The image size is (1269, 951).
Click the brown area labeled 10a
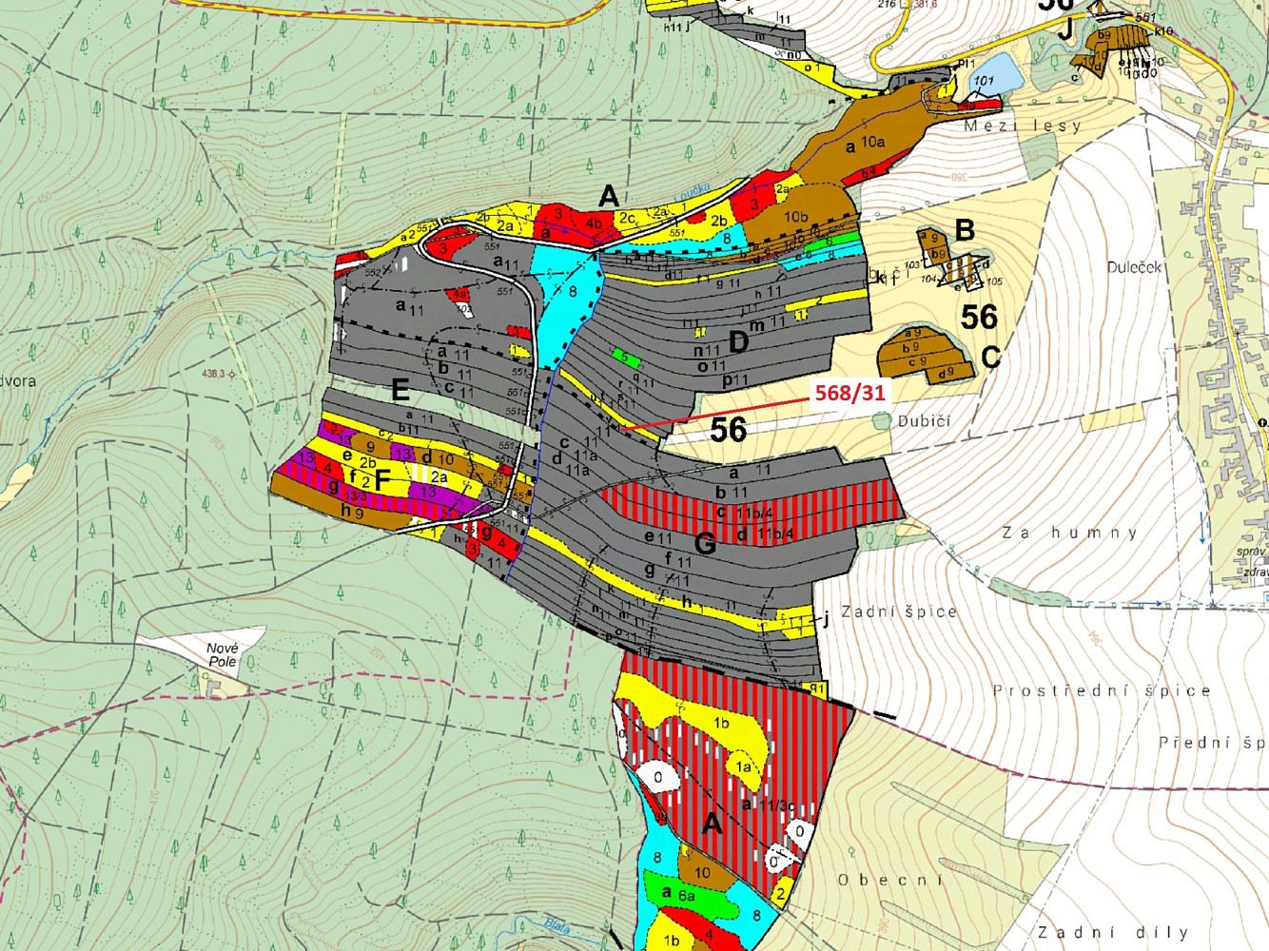click(x=856, y=143)
